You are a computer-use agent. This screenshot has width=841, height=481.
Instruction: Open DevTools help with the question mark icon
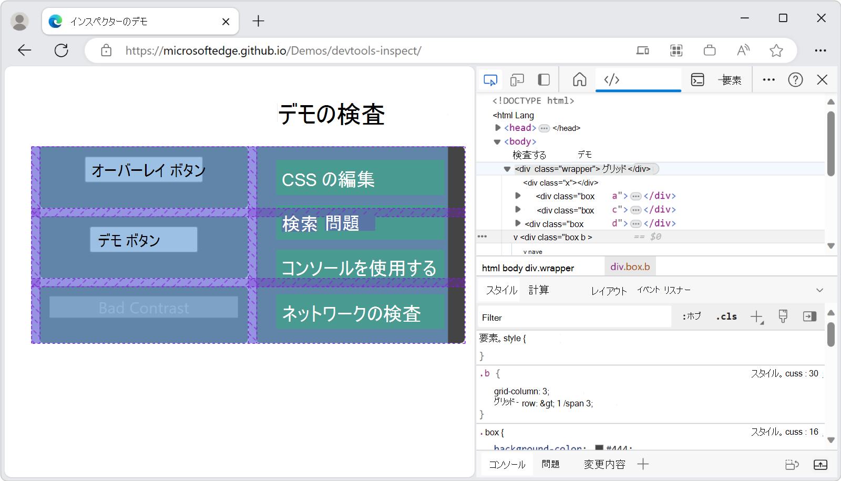point(795,79)
